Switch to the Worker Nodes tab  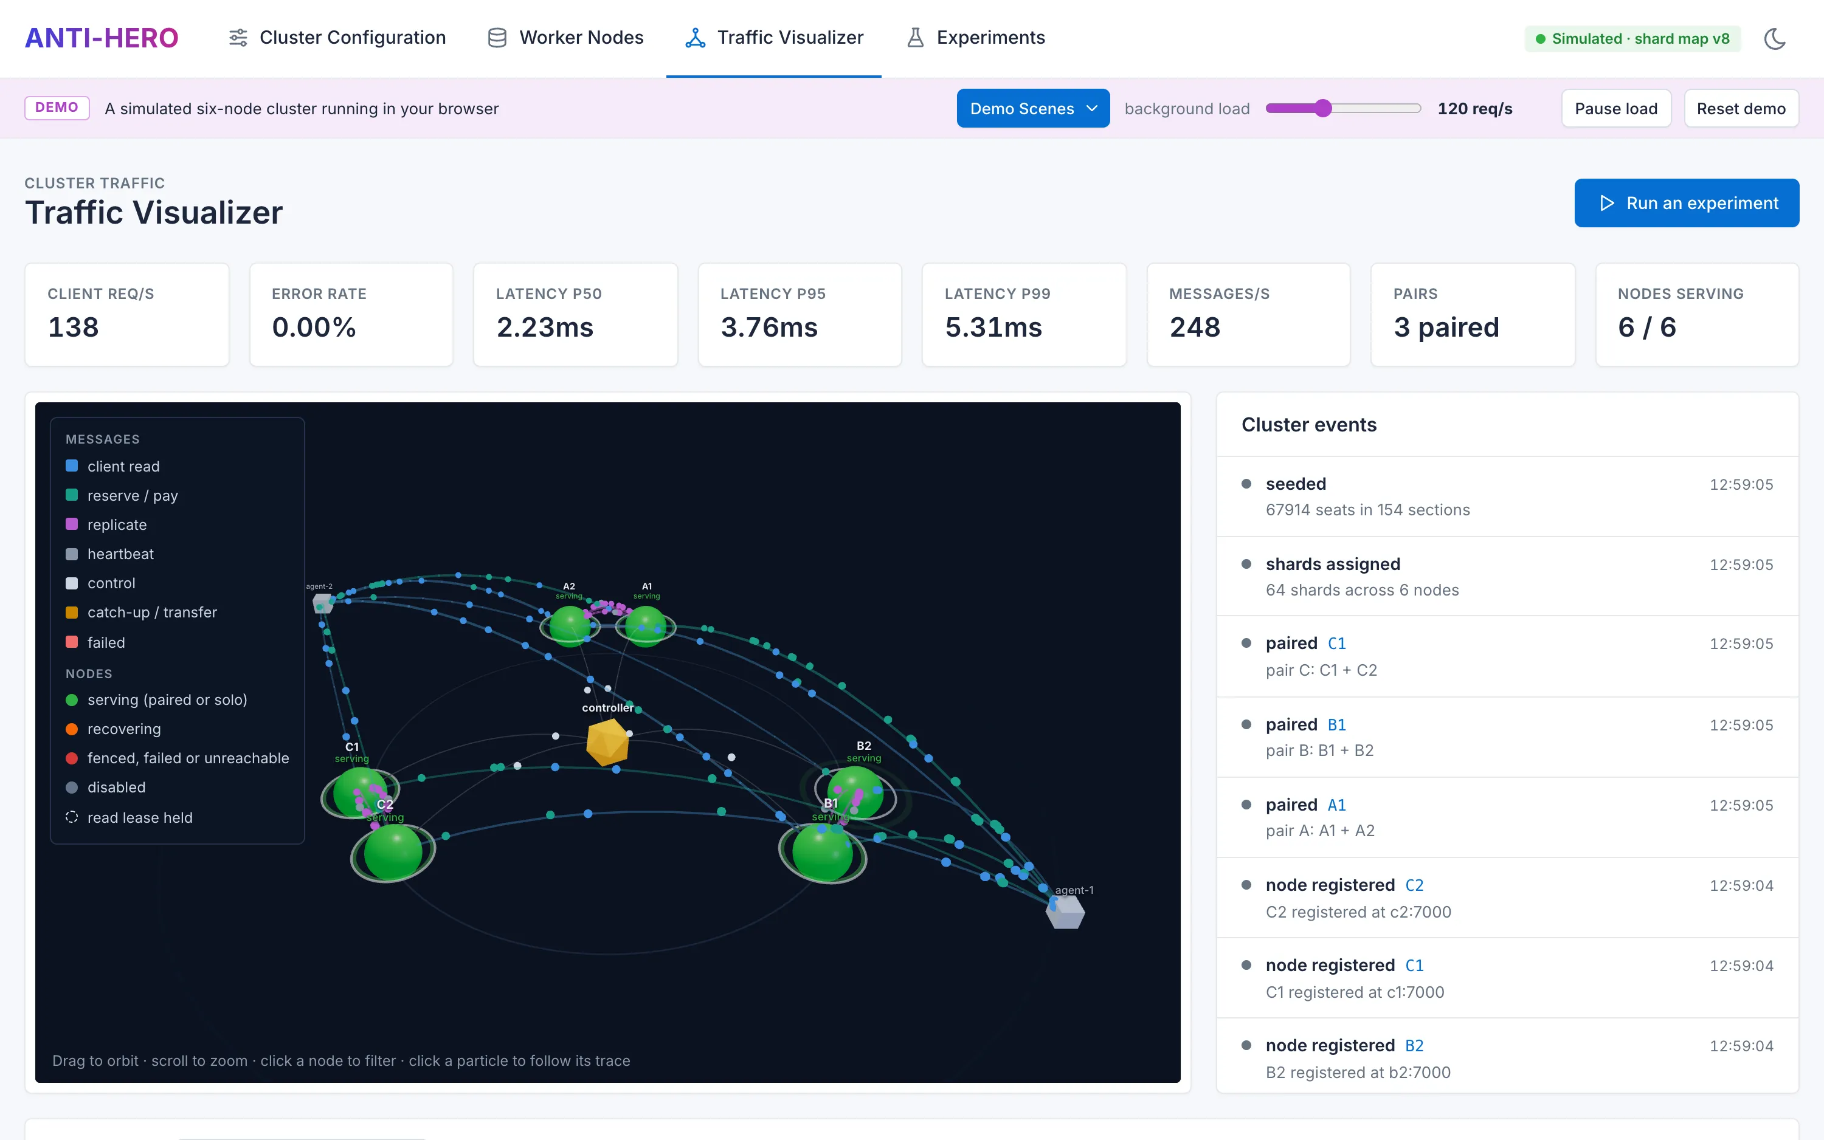coord(565,38)
